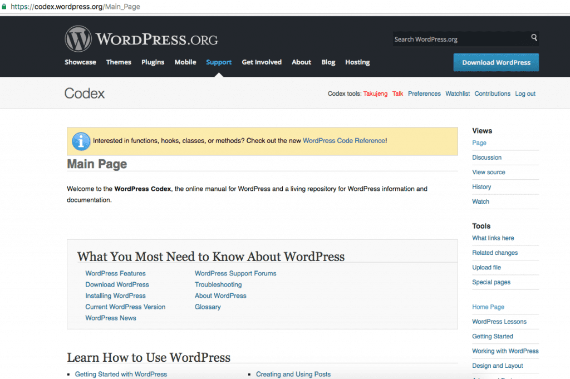570x379 pixels.
Task: Click Upload file under Tools
Action: (x=486, y=268)
